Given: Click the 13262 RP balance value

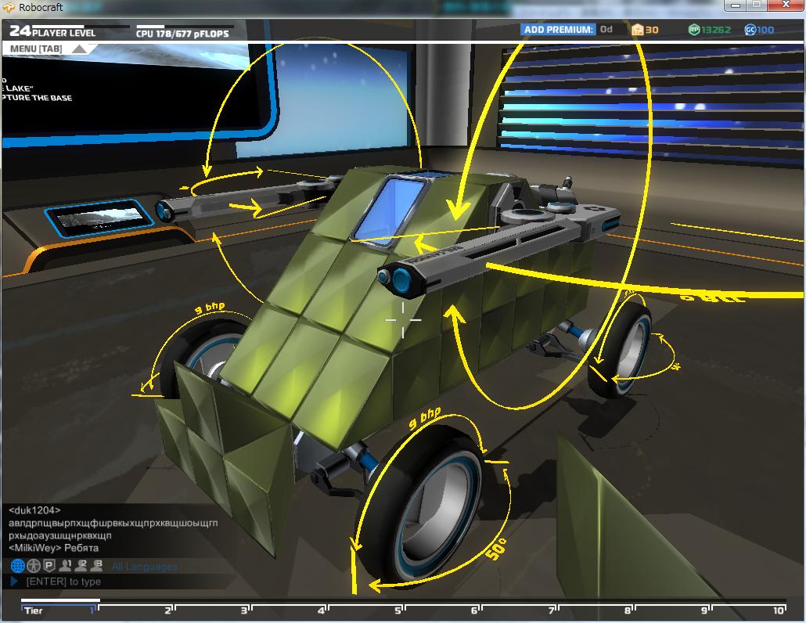Looking at the screenshot, I should pos(716,30).
